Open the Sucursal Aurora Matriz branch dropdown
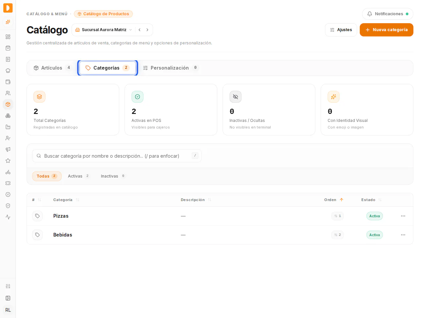This screenshot has width=424, height=318. [x=104, y=30]
